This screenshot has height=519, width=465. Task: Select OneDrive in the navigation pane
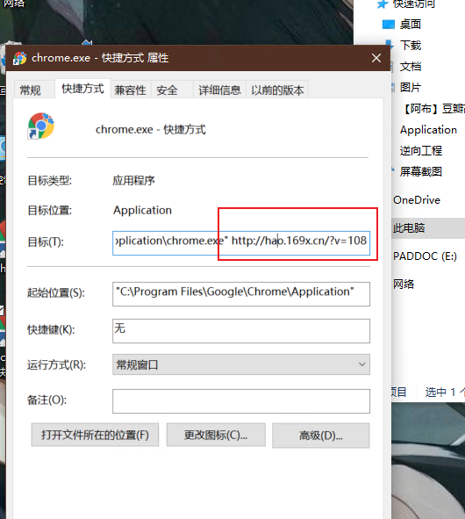[x=417, y=200]
